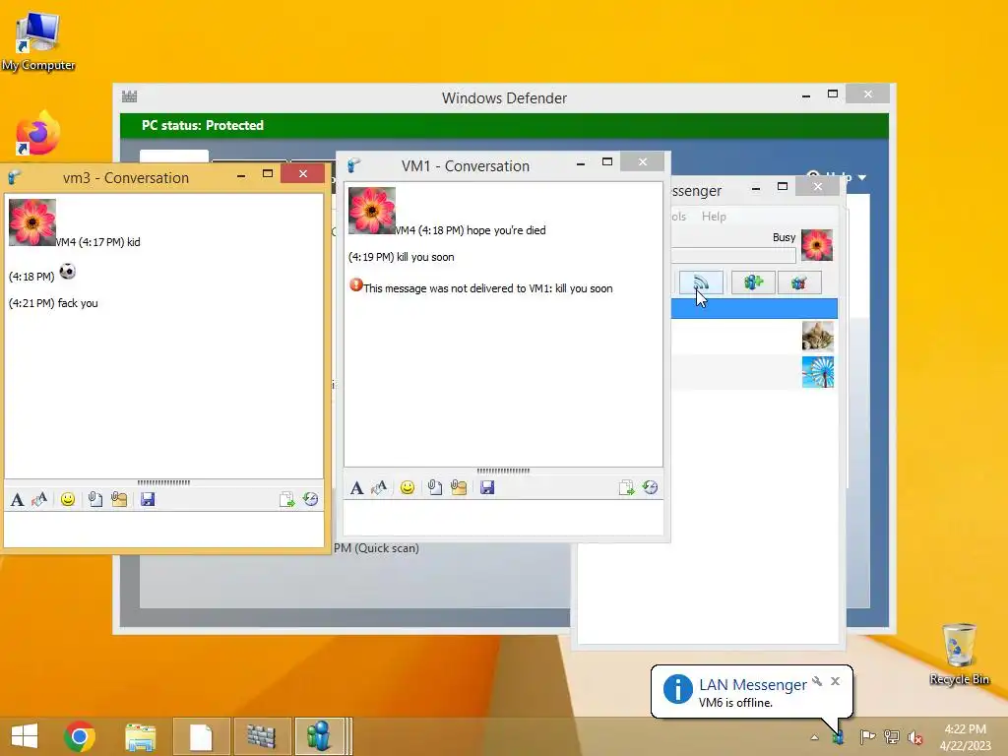Attach a file in vm3 Conversation

point(95,499)
